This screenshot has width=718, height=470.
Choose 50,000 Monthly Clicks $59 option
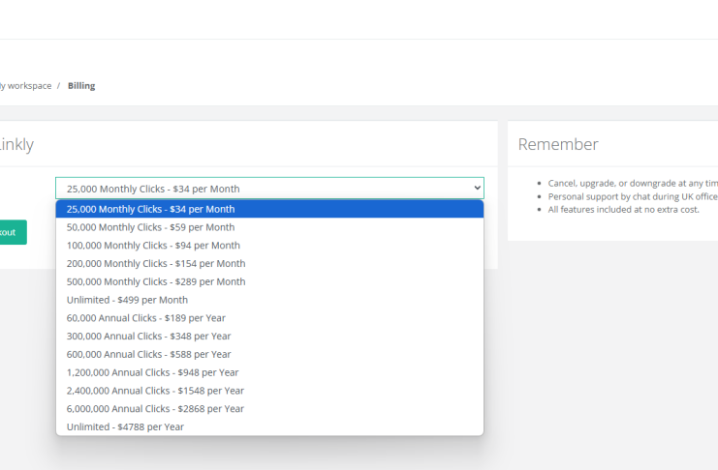150,227
